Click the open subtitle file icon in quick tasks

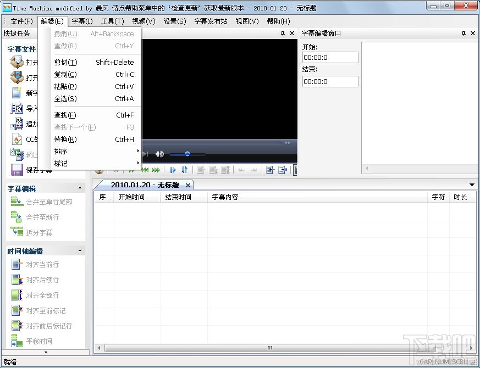[17, 62]
